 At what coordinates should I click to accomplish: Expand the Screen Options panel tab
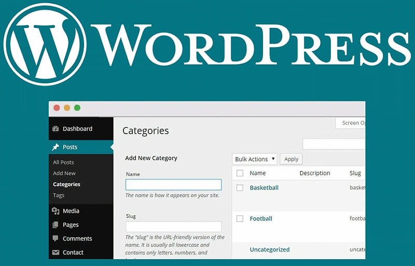click(x=350, y=123)
